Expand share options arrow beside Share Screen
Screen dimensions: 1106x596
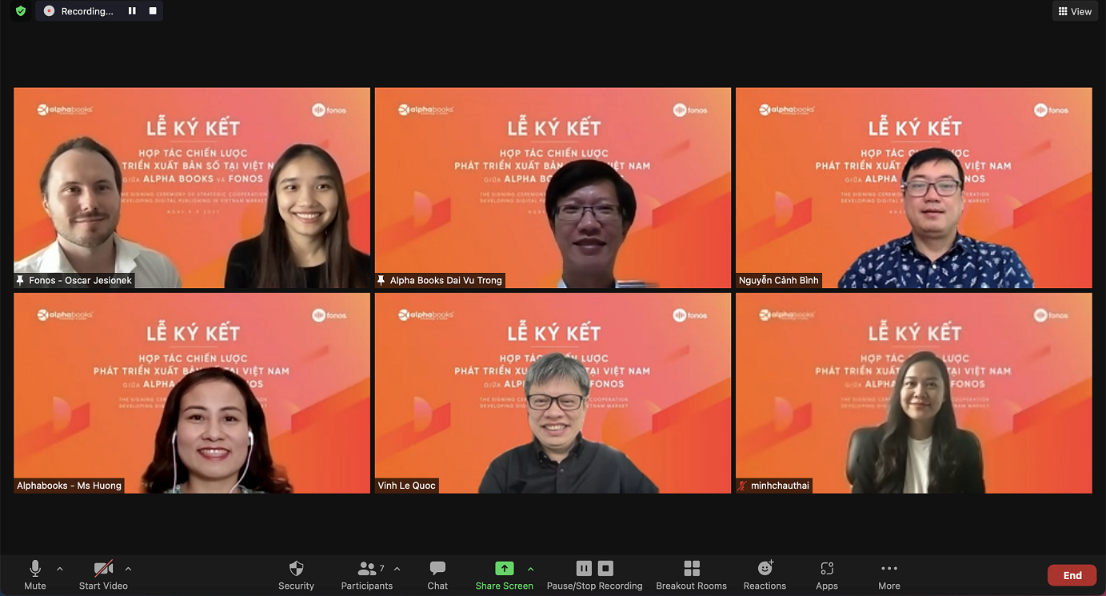click(530, 569)
